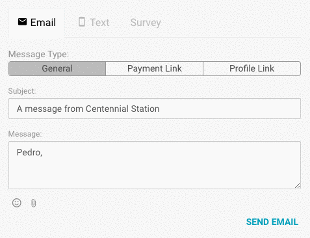Click the envelope icon on Email tab

coord(22,22)
